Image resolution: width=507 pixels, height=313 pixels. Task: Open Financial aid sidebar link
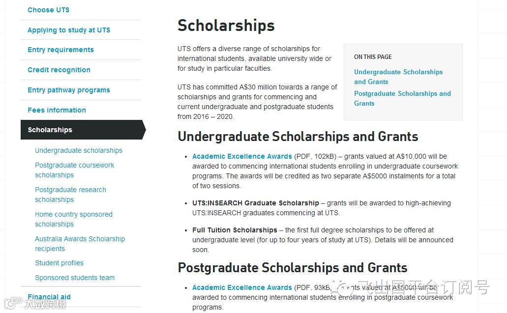[x=49, y=297]
